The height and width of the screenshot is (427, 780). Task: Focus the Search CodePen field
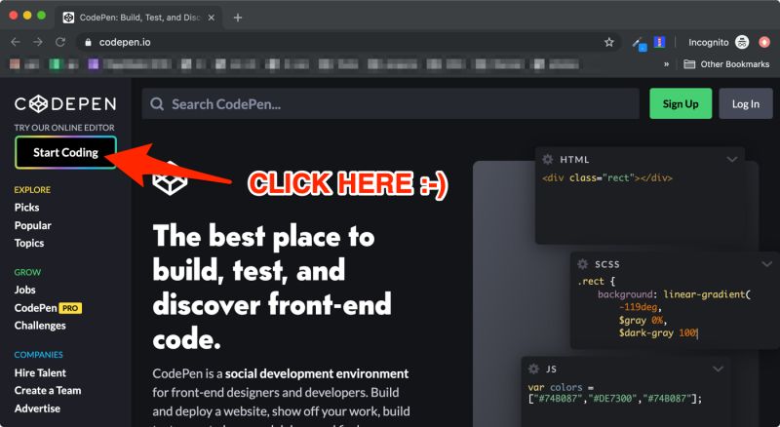(391, 103)
